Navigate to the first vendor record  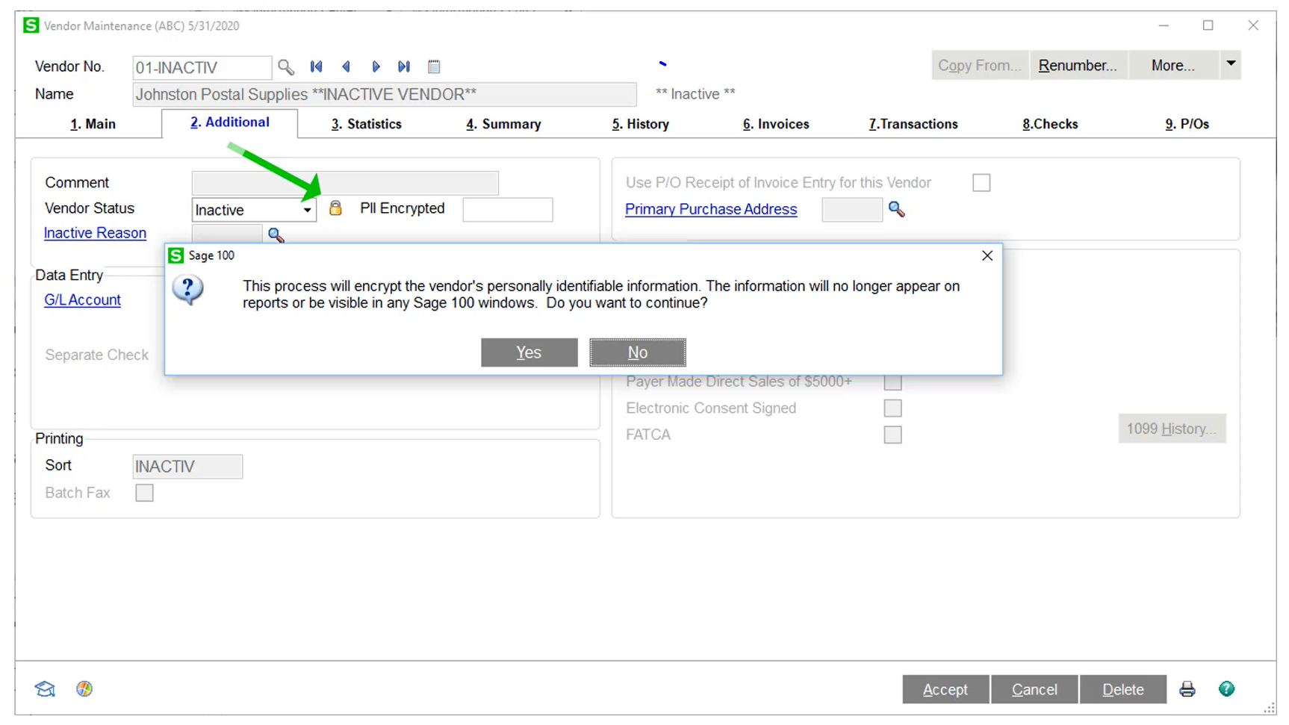coord(316,66)
